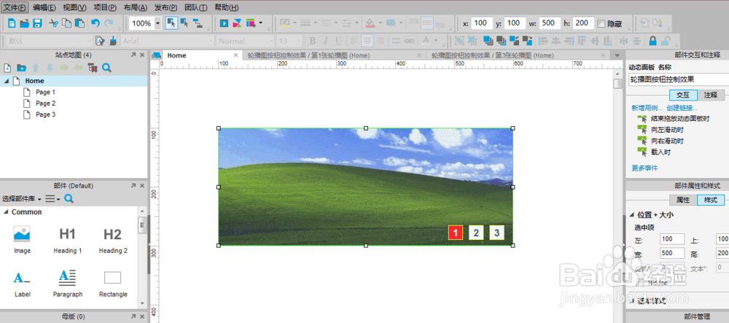Click send to back icon

(501, 41)
